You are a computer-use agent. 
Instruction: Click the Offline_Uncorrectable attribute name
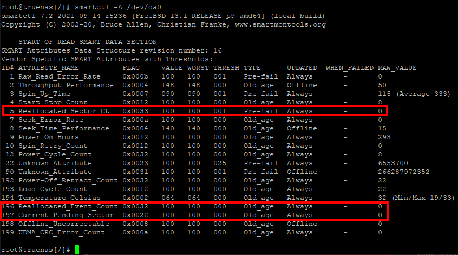(x=64, y=224)
